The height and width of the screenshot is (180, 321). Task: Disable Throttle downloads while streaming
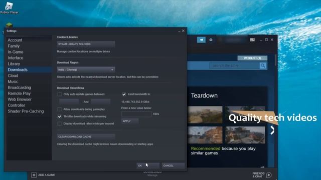[x=59, y=116]
